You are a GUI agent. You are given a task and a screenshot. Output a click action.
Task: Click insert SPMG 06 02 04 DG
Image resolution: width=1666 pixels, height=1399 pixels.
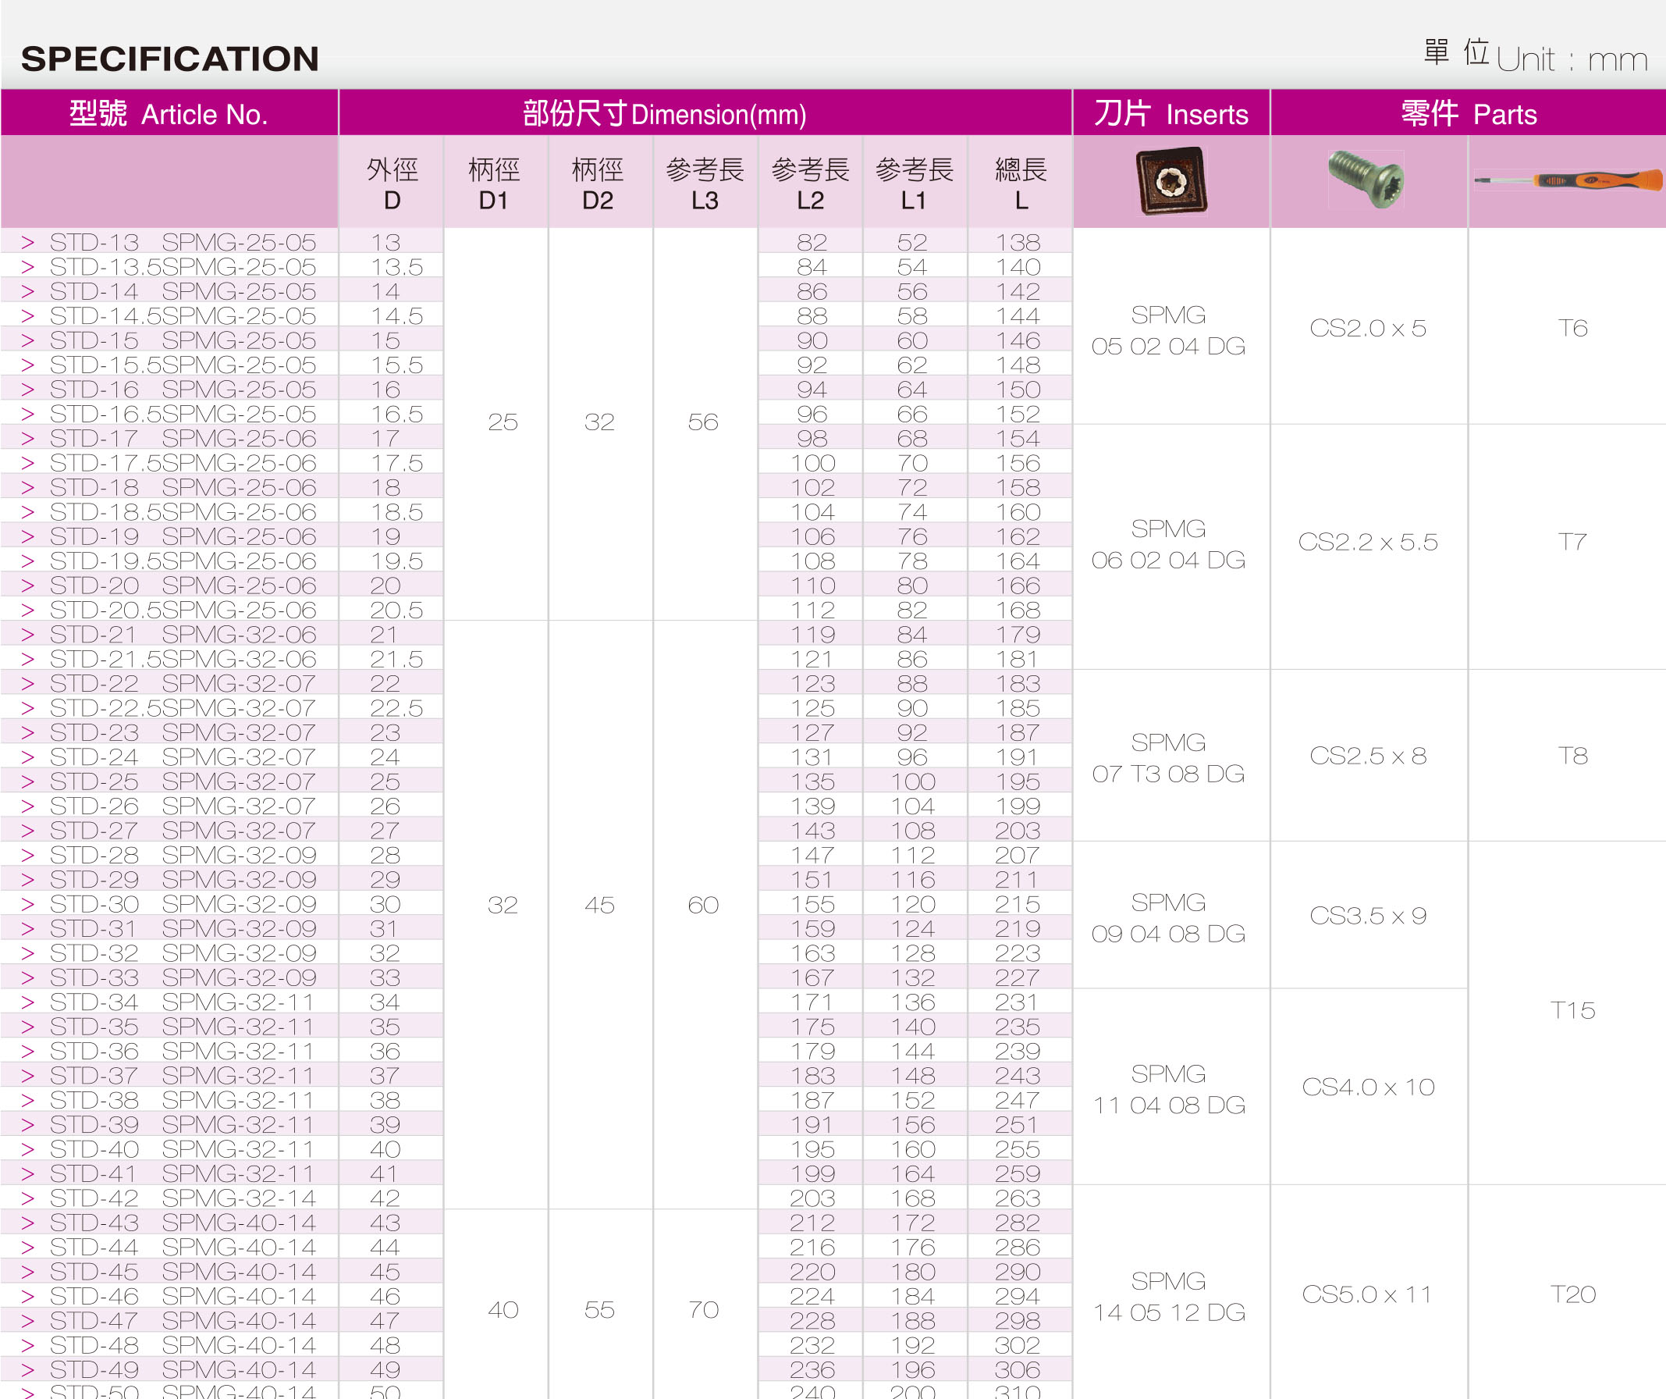[x=1169, y=544]
